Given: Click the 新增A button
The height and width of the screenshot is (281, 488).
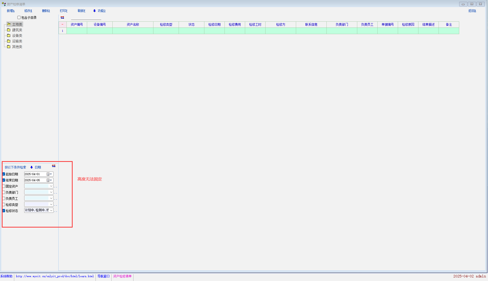Looking at the screenshot, I should pos(11,11).
